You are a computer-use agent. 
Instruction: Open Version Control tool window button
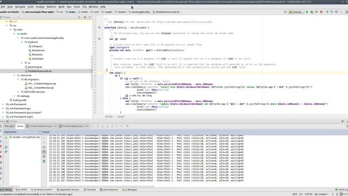pyautogui.click(x=42, y=189)
